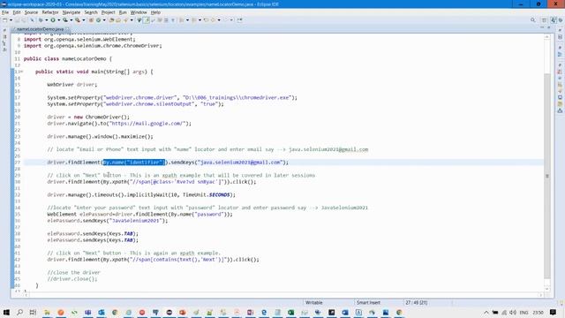The height and width of the screenshot is (318, 565).
Task: Click the Open Perspective icon
Action: pyautogui.click(x=545, y=20)
